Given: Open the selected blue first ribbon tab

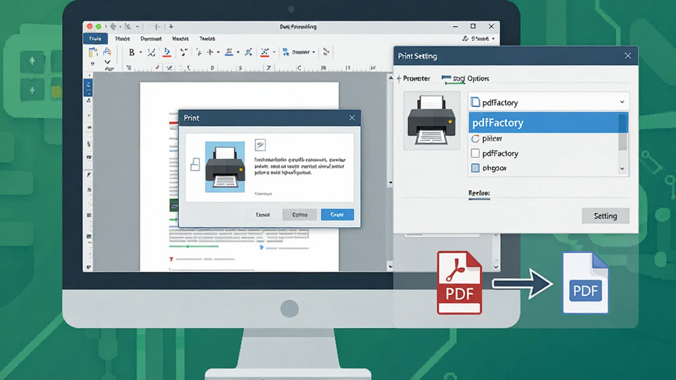Looking at the screenshot, I should [x=95, y=39].
